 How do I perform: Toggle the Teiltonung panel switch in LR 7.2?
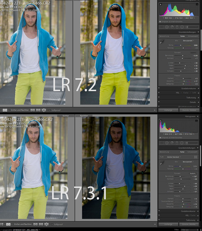[159, 97]
